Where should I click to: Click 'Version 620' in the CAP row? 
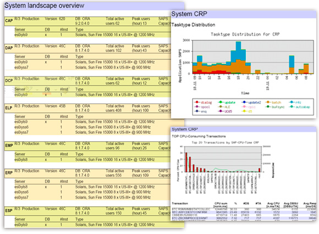point(55,19)
